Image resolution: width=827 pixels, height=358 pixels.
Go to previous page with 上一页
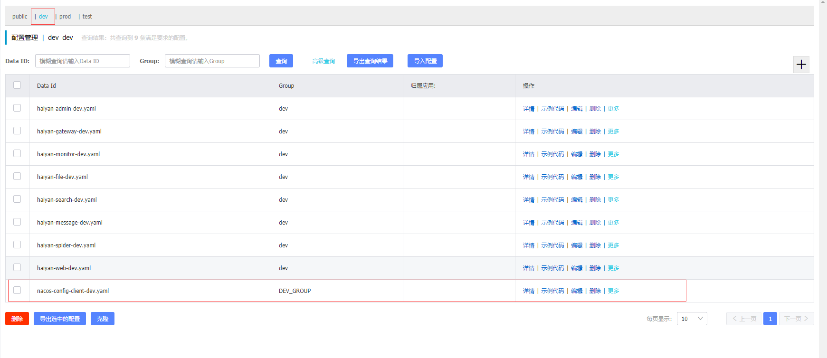coord(744,319)
